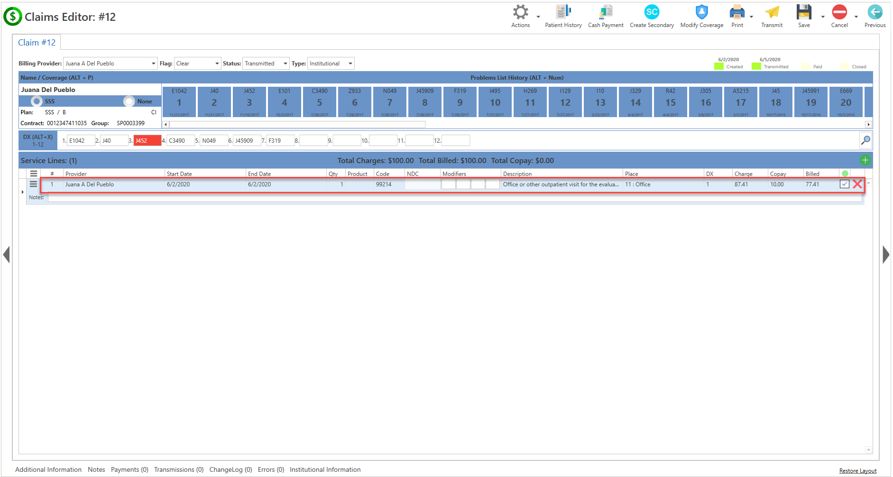893x477 pixels.
Task: Navigate to next record with right arrow
Action: 886,255
